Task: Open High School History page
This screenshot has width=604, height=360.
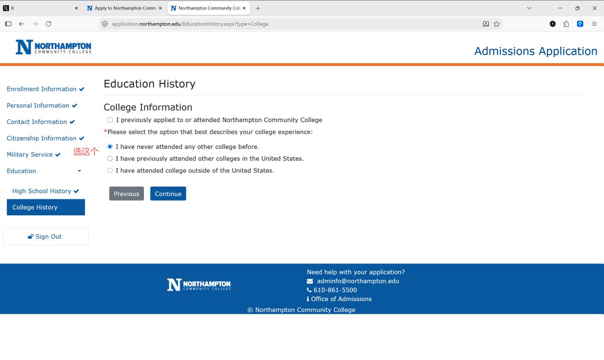Action: point(46,191)
